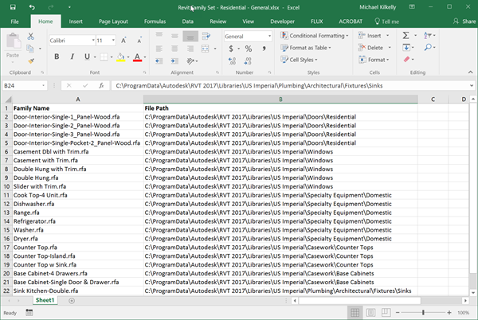Image resolution: width=478 pixels, height=320 pixels.
Task: Open the General number format dropdown
Action: (269, 37)
